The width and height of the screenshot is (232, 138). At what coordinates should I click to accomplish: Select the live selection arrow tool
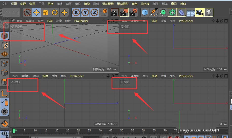point(27,12)
